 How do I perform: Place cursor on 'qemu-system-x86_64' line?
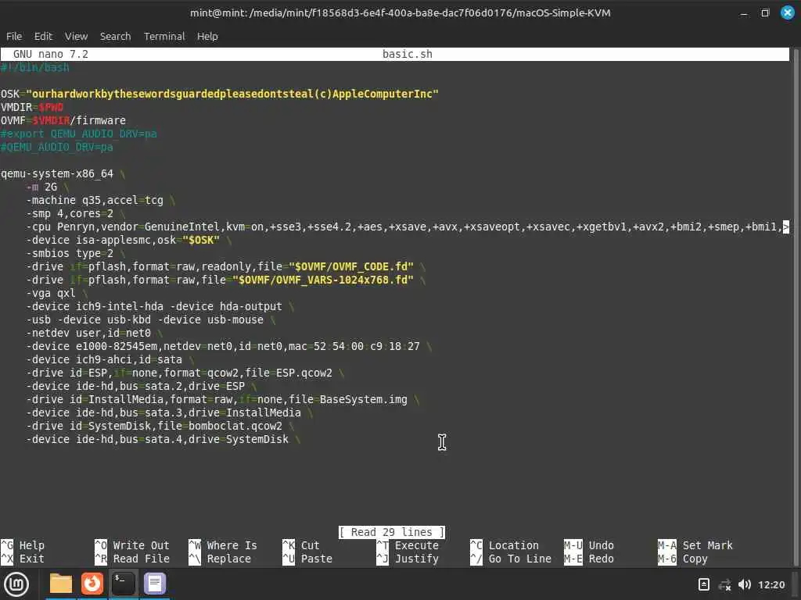pyautogui.click(x=63, y=173)
